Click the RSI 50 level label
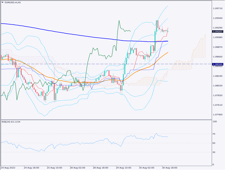Image resolution: width=225 pixels, height=170 pixels. click(x=215, y=143)
